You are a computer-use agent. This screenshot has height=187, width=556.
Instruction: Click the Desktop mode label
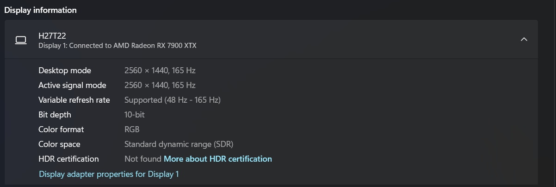tap(64, 70)
